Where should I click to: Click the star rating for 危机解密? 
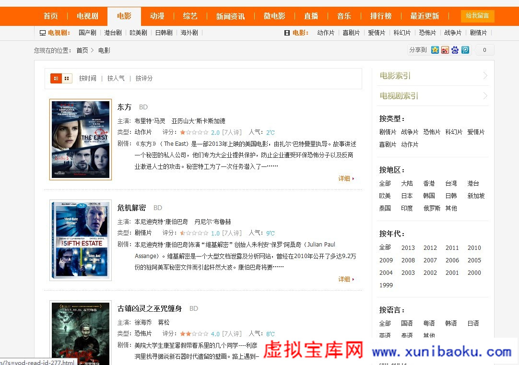(x=194, y=233)
